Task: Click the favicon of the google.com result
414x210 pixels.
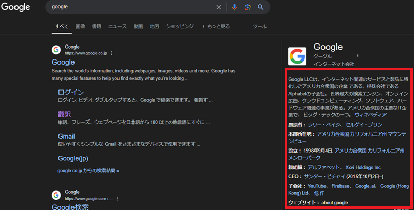Action: pos(56,195)
